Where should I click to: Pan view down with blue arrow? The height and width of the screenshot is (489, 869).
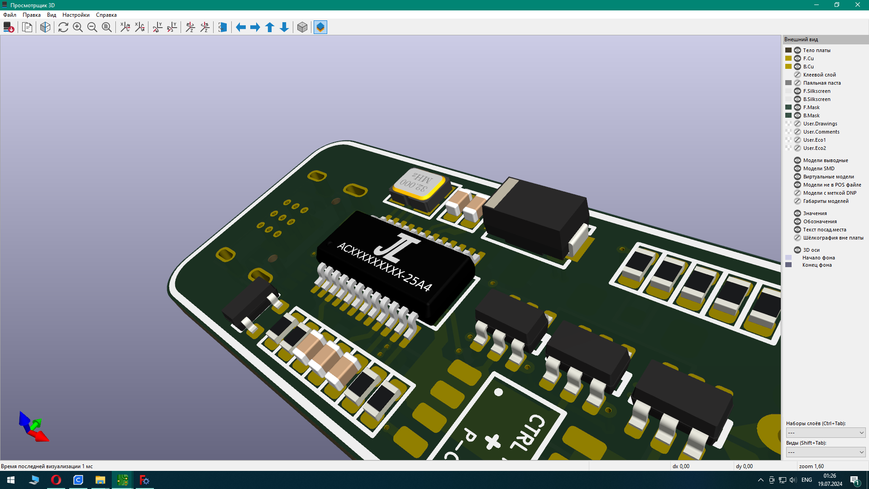click(284, 27)
